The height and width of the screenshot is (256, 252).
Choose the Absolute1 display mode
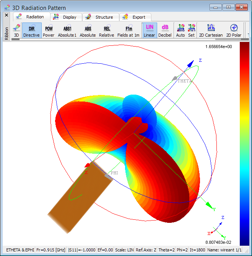pyautogui.click(x=67, y=31)
